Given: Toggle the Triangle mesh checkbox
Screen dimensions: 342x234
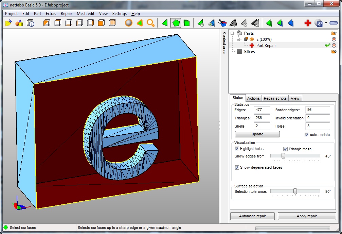Looking at the screenshot, I should tap(285, 149).
